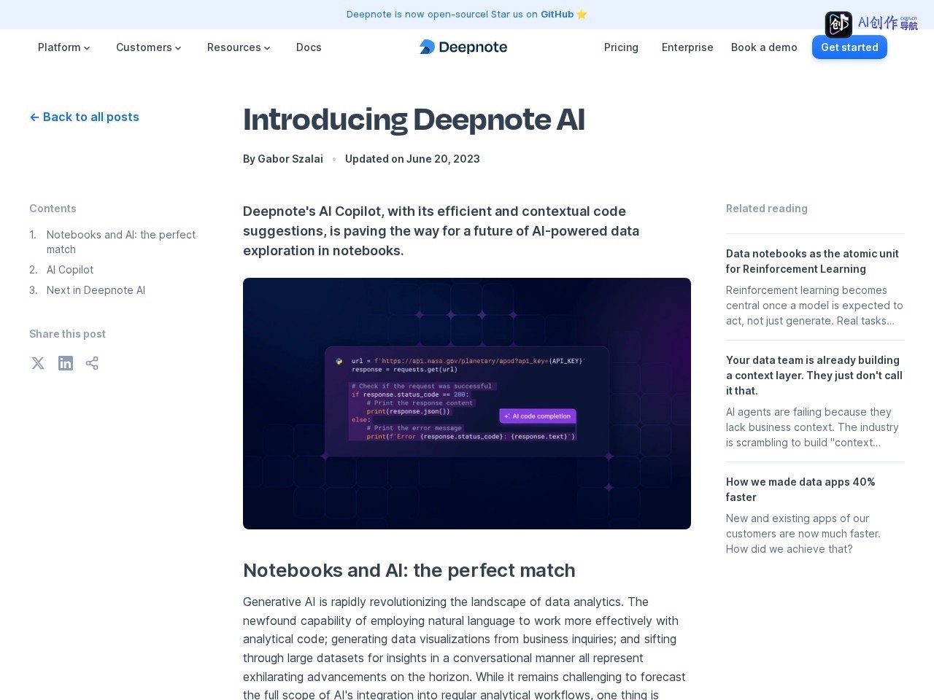Click Reinforcement learning becomes central description

pyautogui.click(x=814, y=306)
